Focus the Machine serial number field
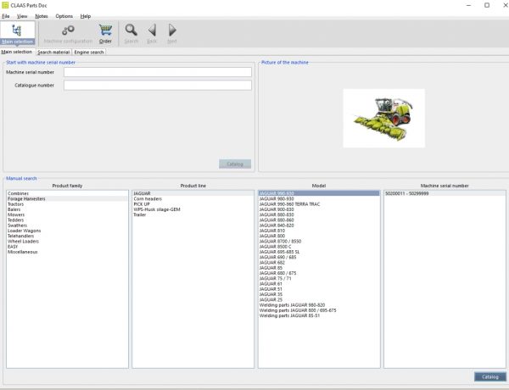509x390 pixels. click(158, 72)
